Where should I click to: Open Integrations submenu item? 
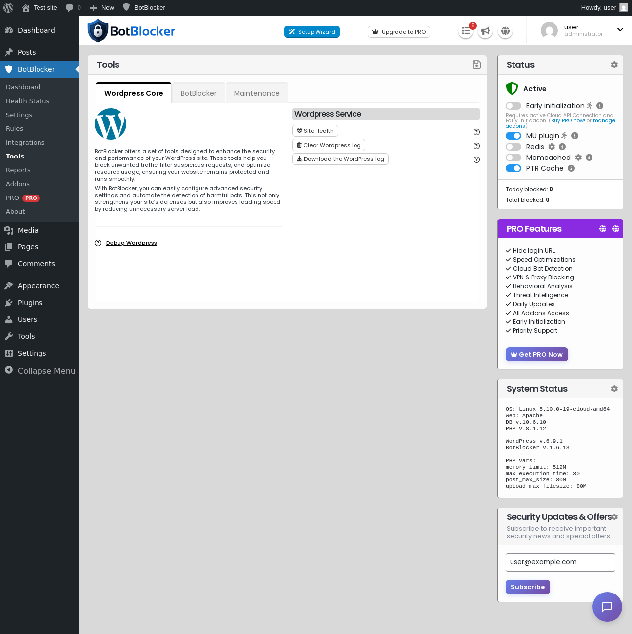coord(25,142)
